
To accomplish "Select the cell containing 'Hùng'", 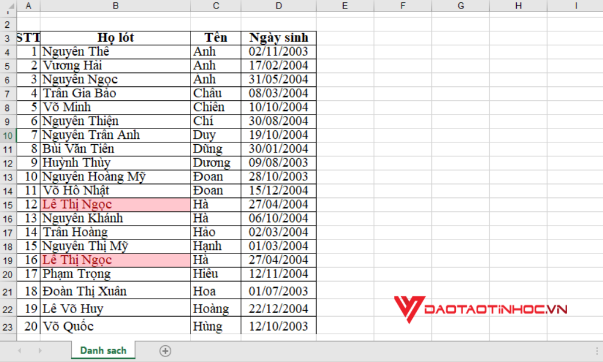I will [x=215, y=326].
